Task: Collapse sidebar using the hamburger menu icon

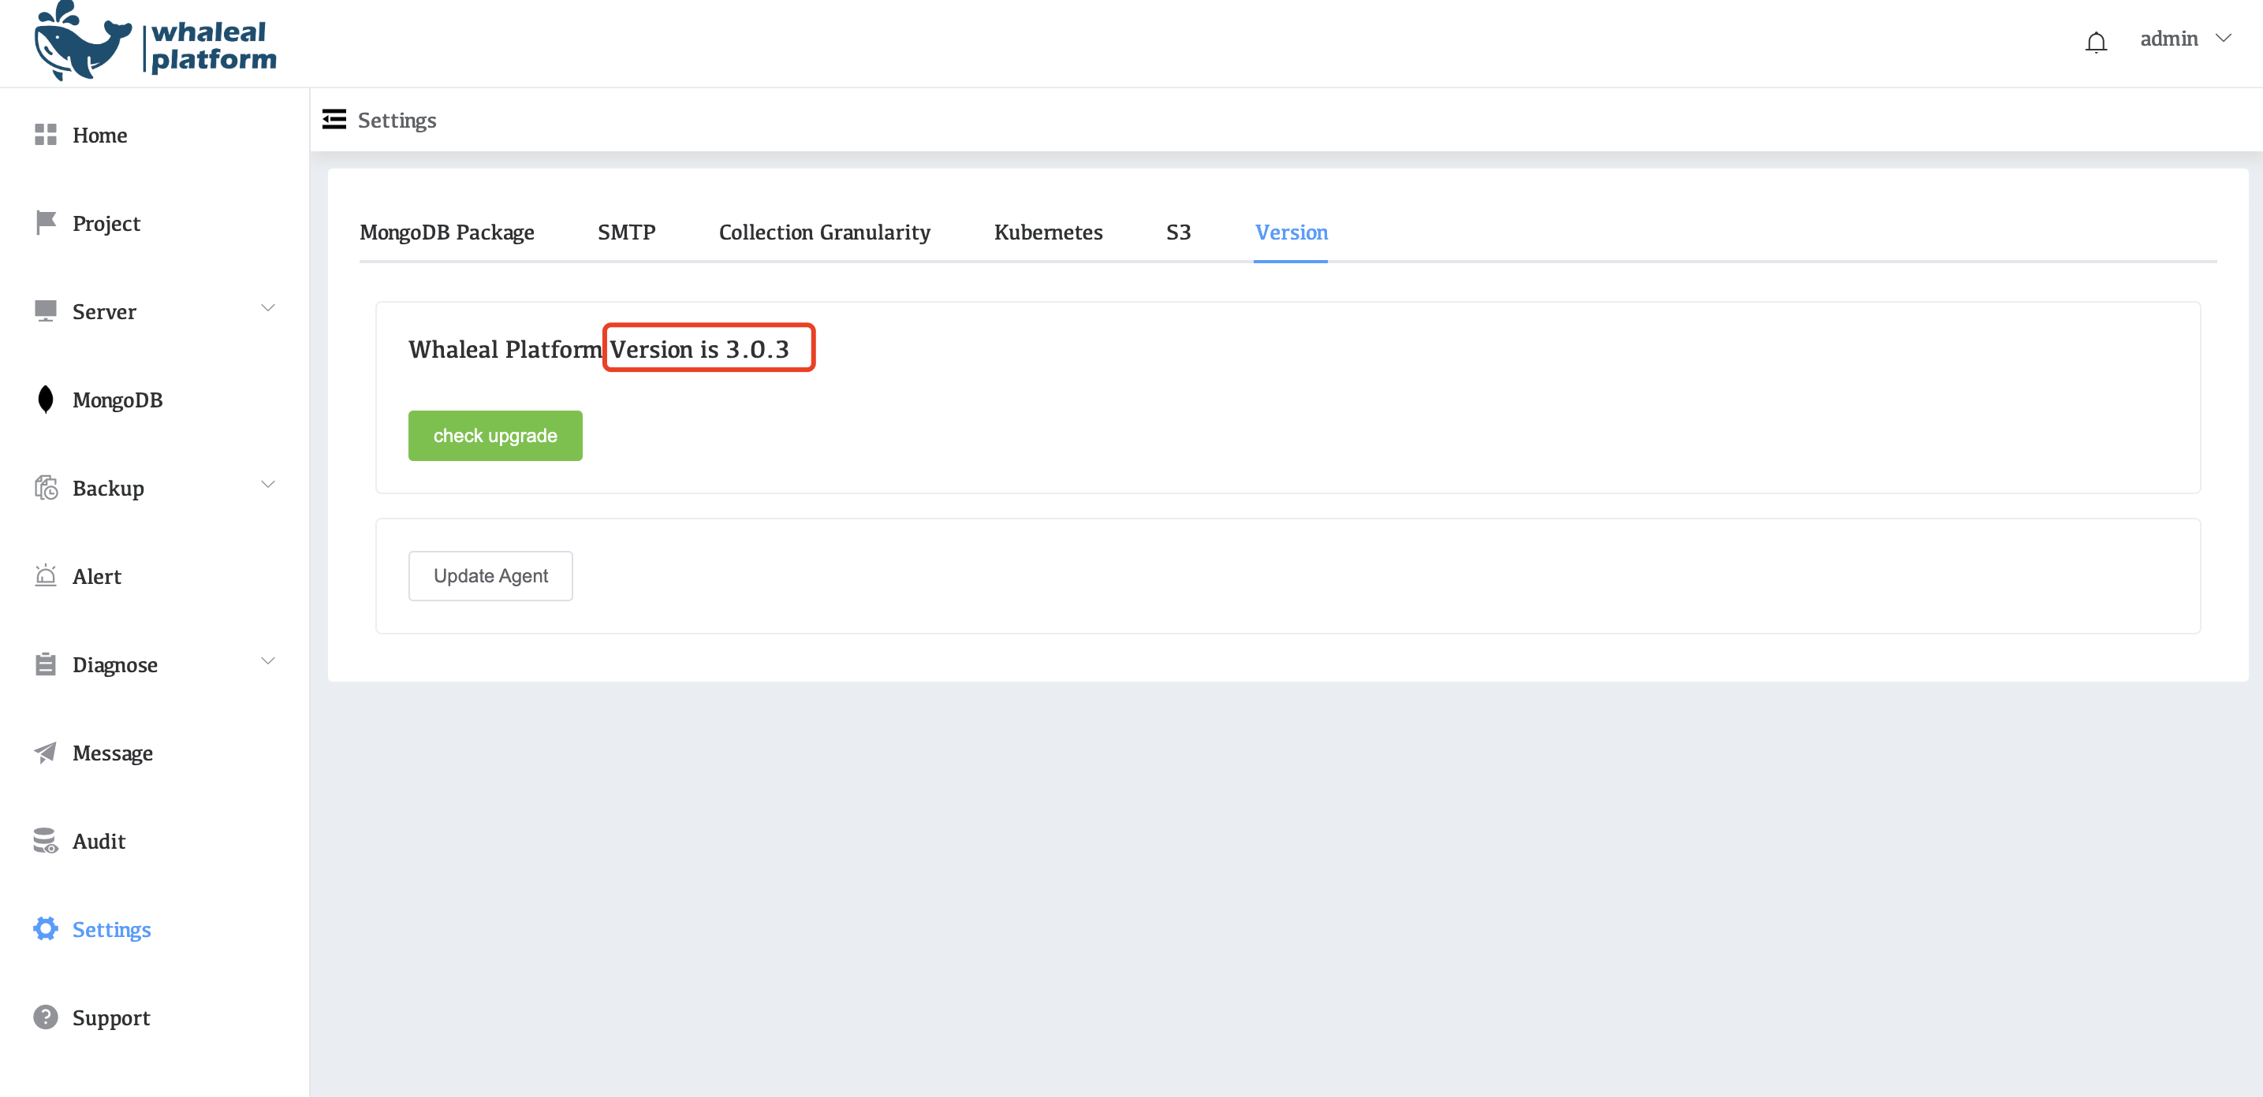Action: click(334, 120)
